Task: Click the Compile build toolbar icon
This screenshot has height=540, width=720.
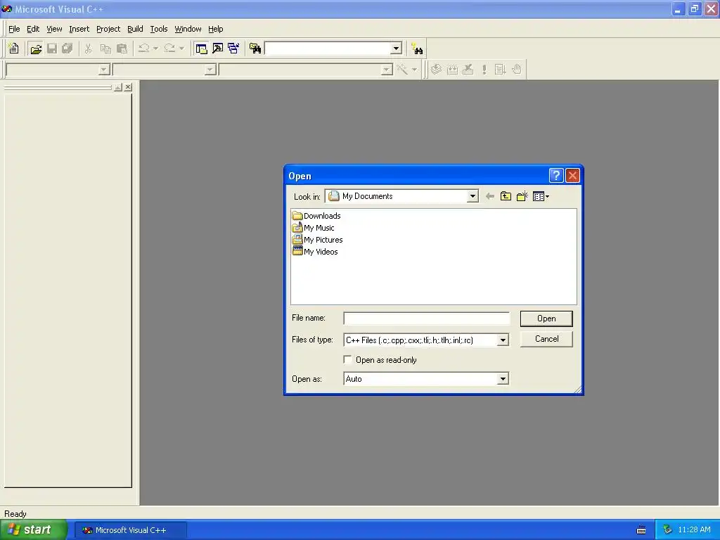Action: coord(436,70)
